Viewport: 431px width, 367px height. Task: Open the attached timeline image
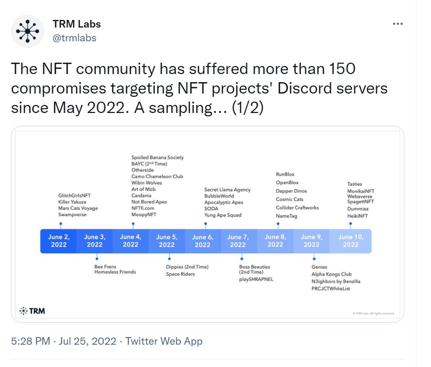(x=207, y=224)
